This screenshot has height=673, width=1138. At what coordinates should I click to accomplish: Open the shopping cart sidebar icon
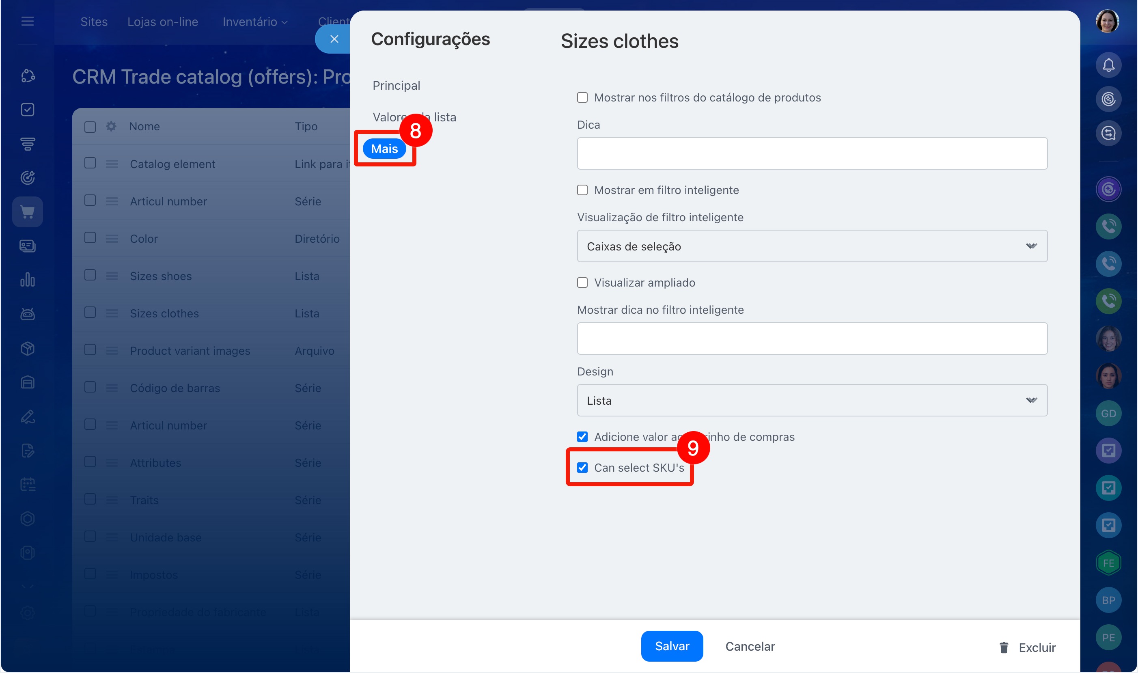click(x=28, y=212)
